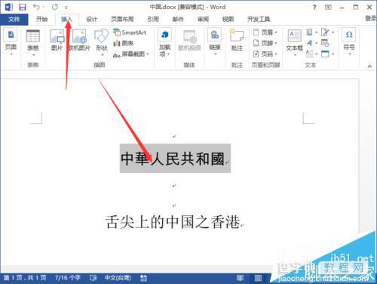Open the 加载项 (Add-ins) dropdown
The image size is (377, 284).
click(164, 42)
